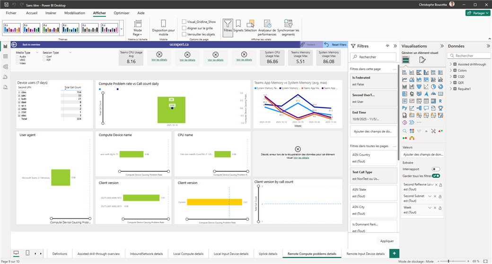Click the Appliquer filters button
This screenshot has height=264, width=492.
coord(387,241)
